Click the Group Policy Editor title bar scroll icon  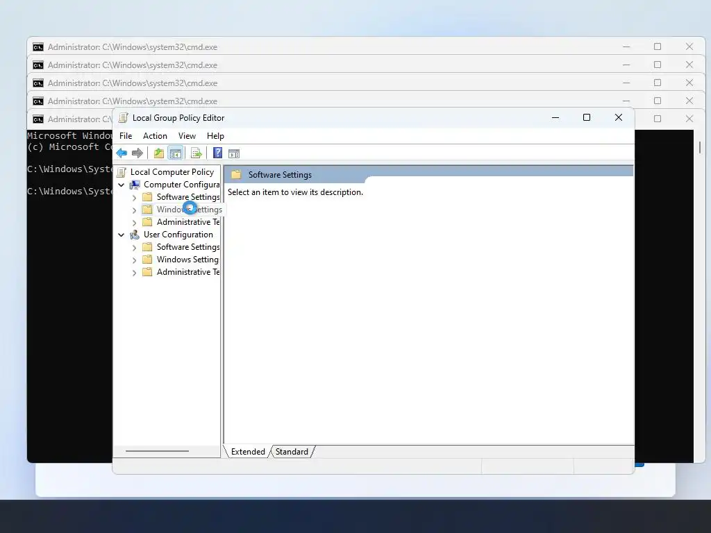coord(123,118)
